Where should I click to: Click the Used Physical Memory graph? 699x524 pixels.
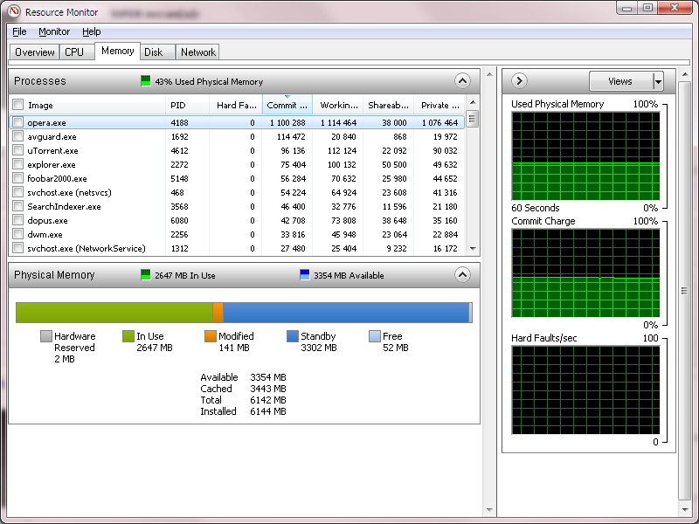pyautogui.click(x=585, y=156)
